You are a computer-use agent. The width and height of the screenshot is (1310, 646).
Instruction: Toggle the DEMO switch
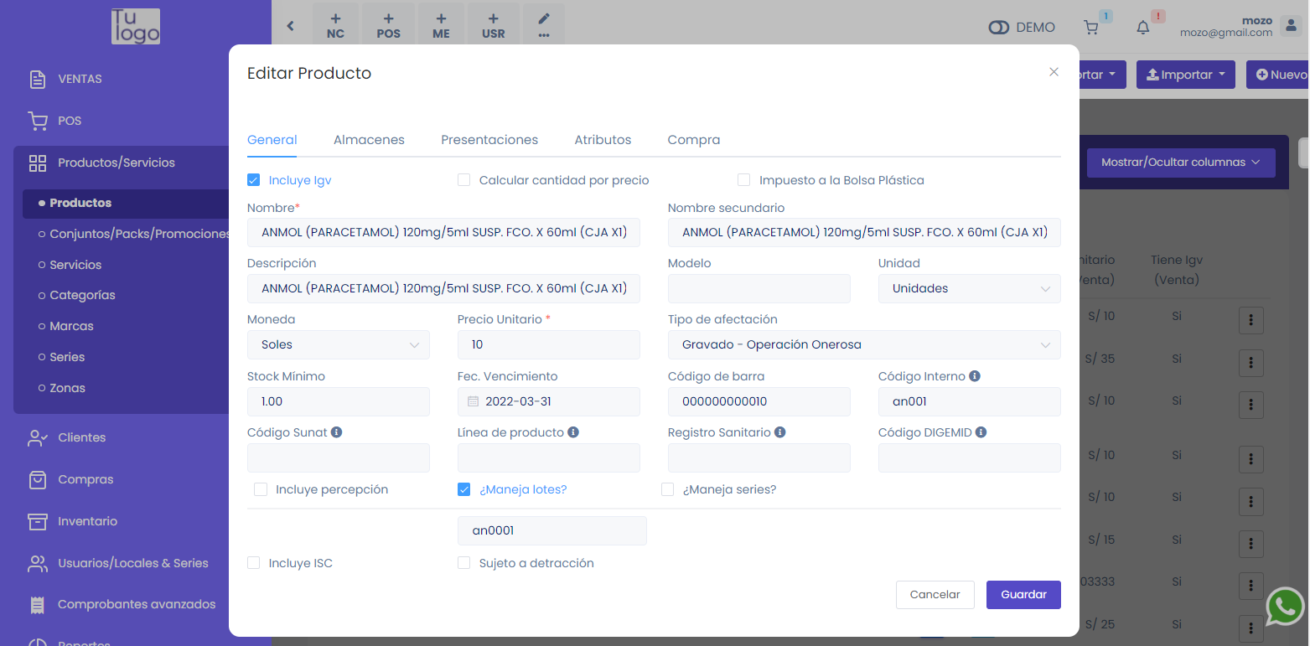point(999,28)
